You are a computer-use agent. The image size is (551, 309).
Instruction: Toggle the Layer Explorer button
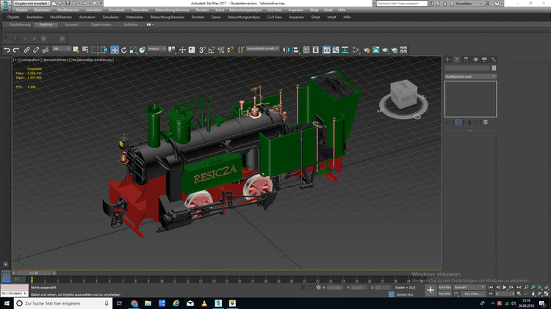316,50
